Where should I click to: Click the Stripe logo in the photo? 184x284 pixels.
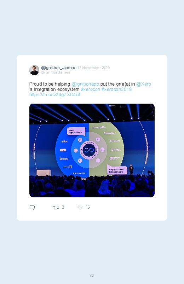pos(64,141)
